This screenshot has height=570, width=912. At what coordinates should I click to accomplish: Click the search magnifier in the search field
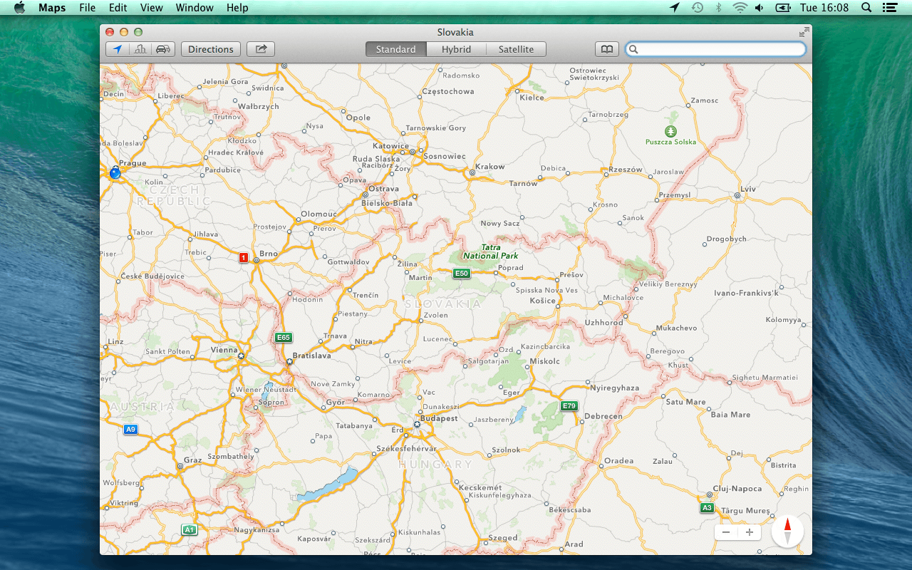click(633, 49)
